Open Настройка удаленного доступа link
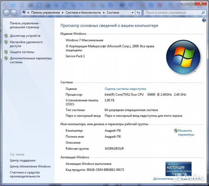 coord(26,44)
